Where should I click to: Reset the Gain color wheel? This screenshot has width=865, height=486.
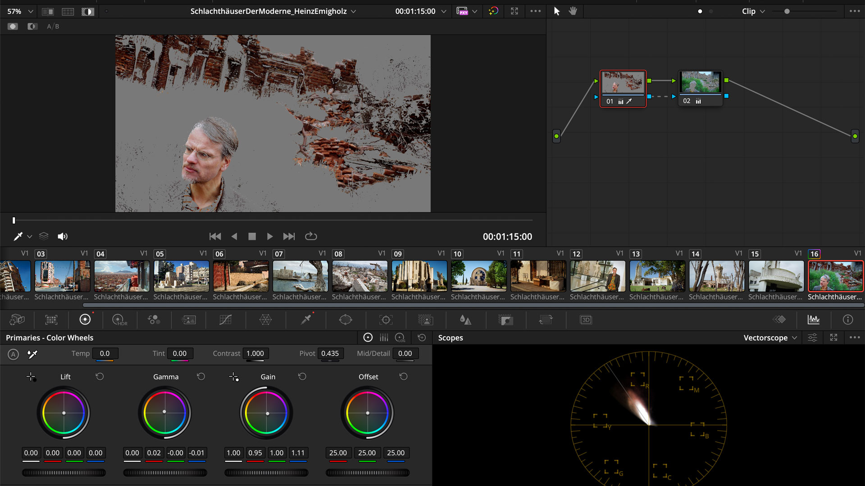(302, 377)
